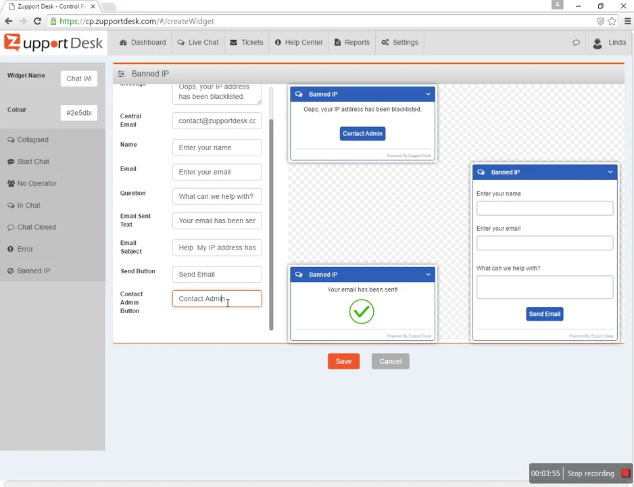634x487 pixels.
Task: Click the Name label input field
Action: coord(217,147)
